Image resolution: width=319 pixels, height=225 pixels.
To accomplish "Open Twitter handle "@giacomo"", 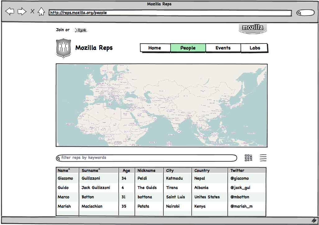I will click(x=240, y=178).
